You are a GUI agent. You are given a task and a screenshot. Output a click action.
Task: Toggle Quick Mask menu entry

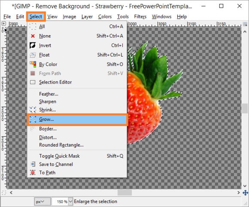77,156
